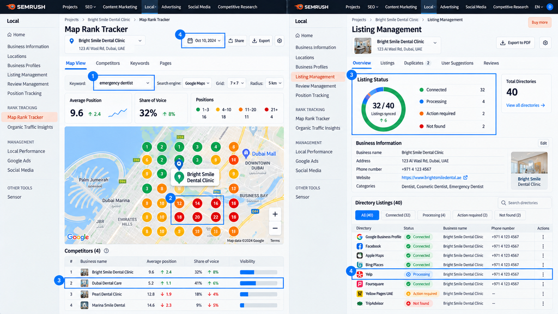Viewport: 558px width, 314px height.
Task: Filter listings by Processing (4)
Action: 434,215
